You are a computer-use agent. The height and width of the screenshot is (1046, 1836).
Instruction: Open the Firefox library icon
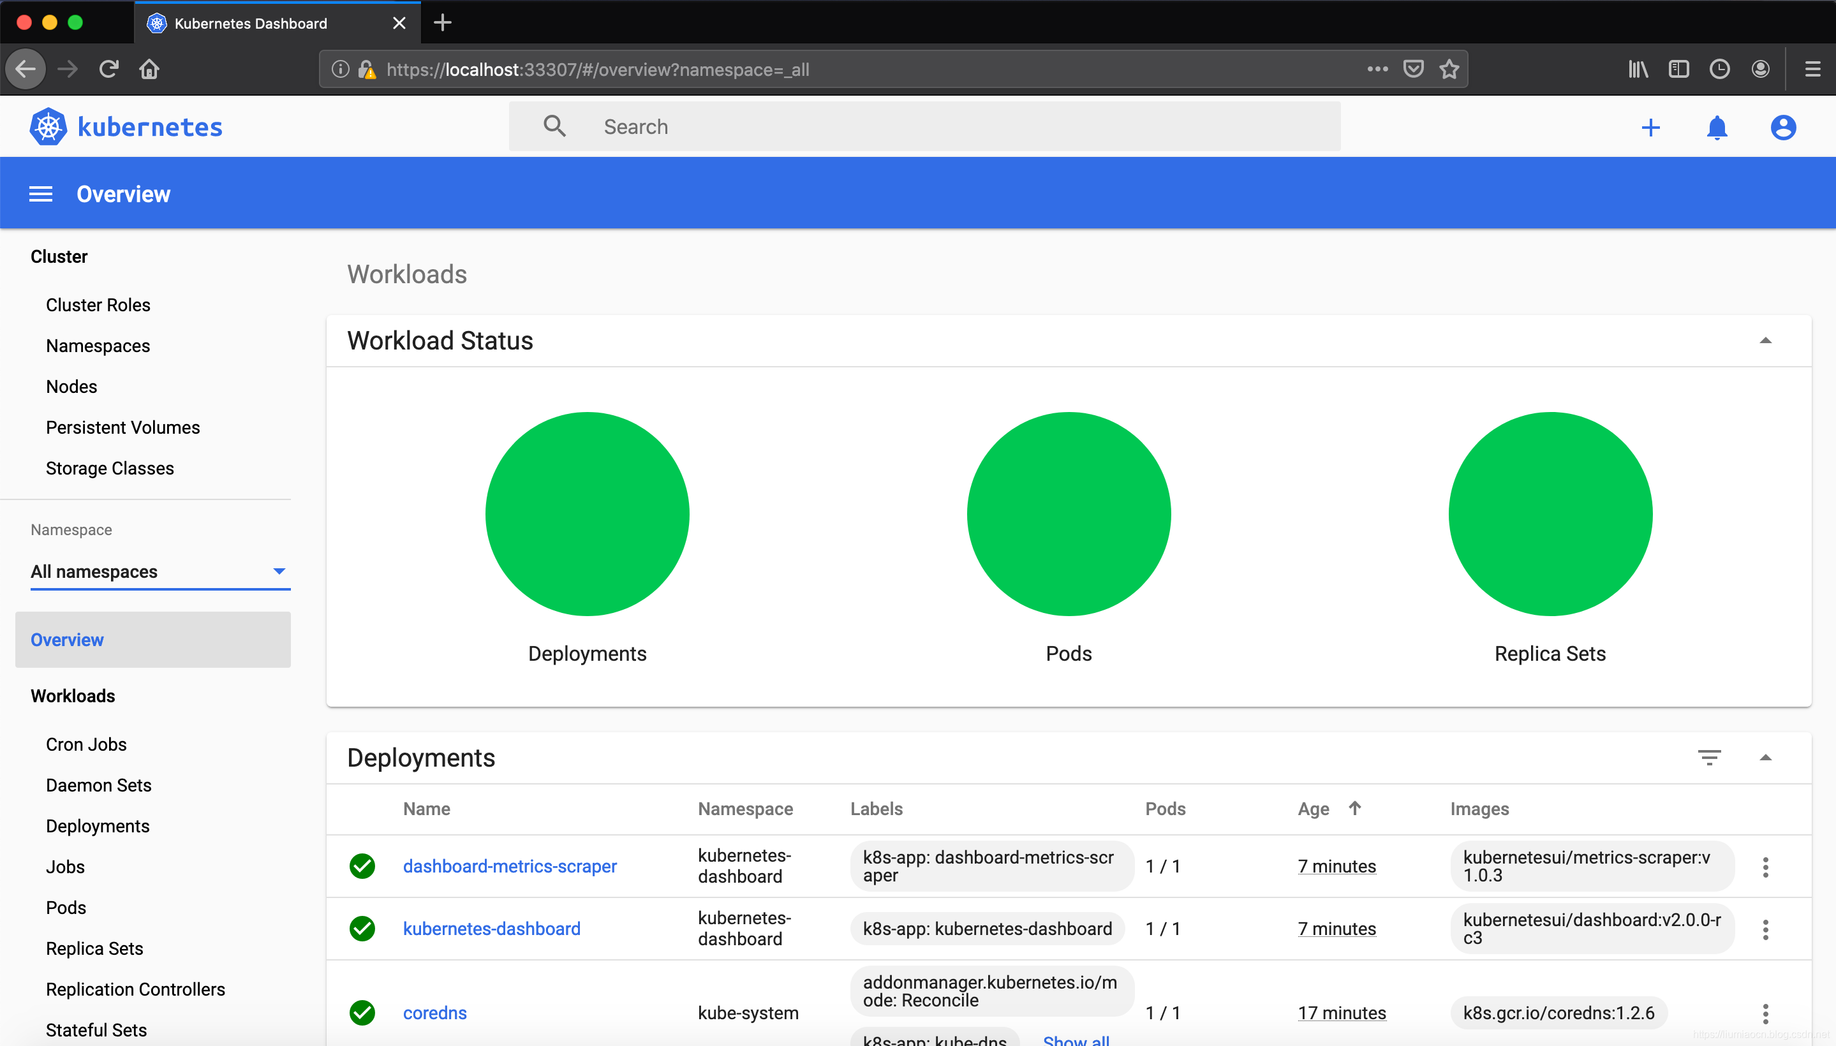(x=1638, y=69)
